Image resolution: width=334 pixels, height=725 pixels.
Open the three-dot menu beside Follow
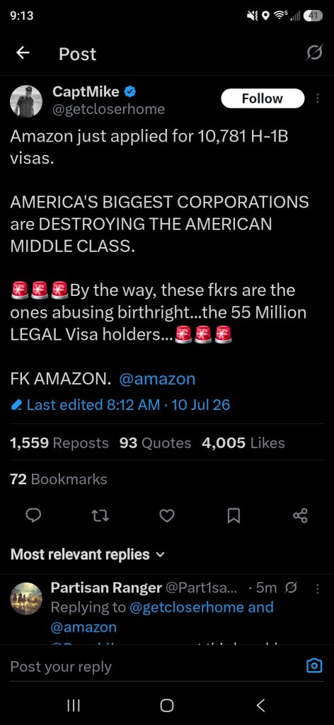(317, 98)
